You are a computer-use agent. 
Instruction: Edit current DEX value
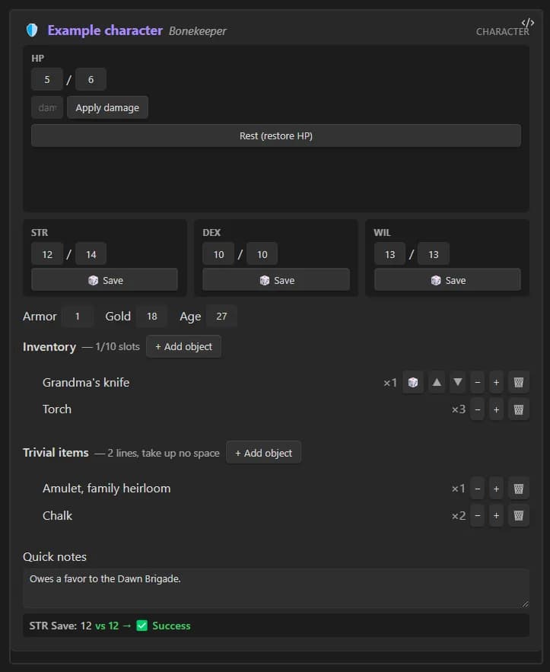click(218, 254)
